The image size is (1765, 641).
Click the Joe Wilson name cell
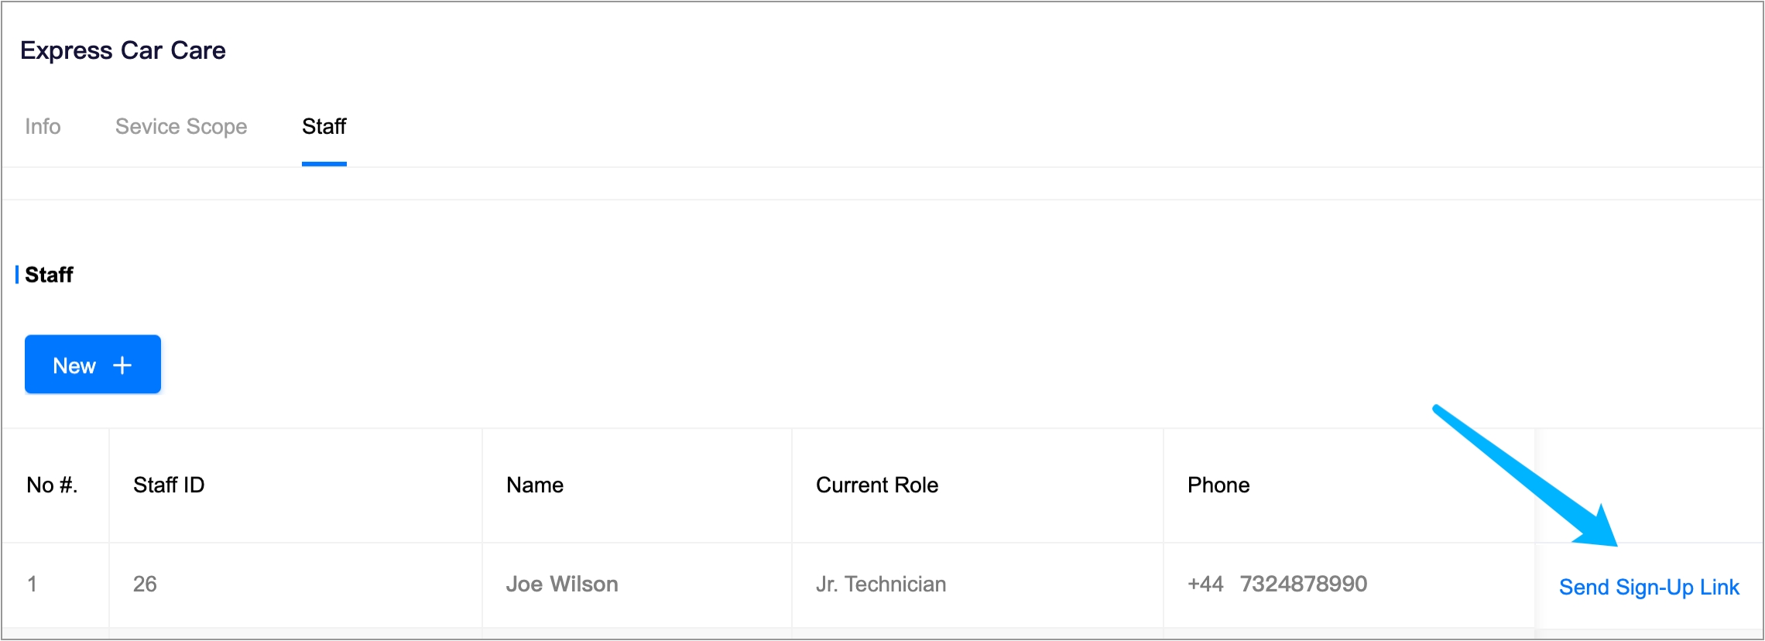561,584
